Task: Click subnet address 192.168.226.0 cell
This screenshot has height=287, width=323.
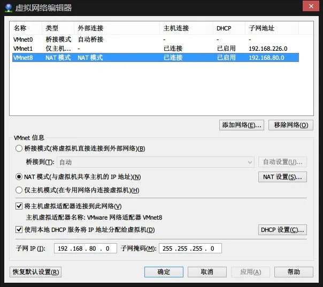Action: pos(268,49)
